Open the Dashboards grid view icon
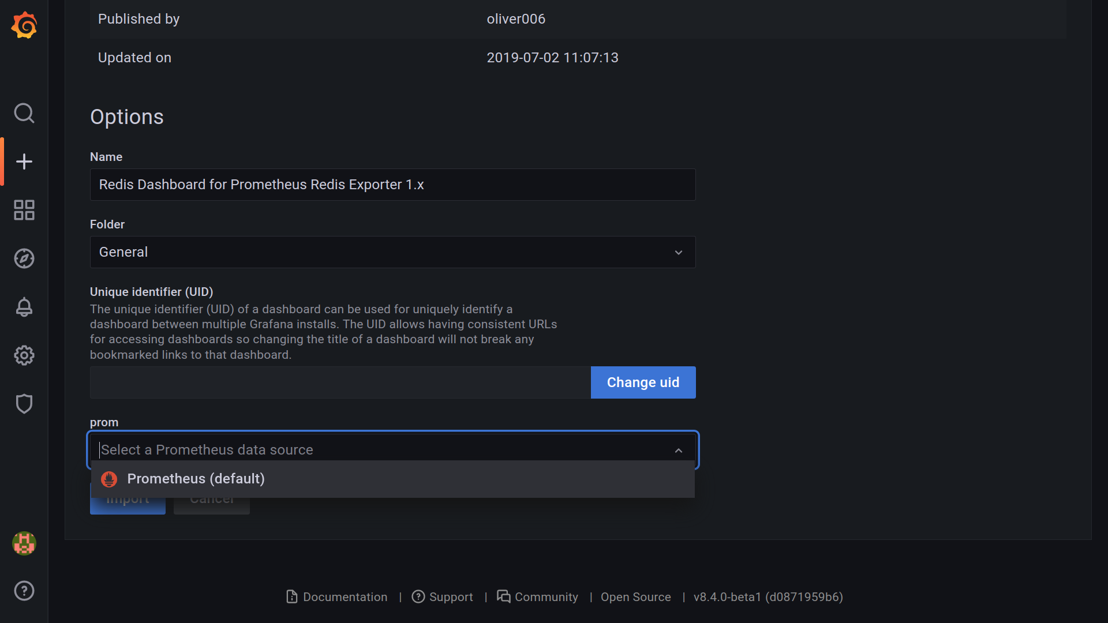The height and width of the screenshot is (623, 1108). [24, 210]
